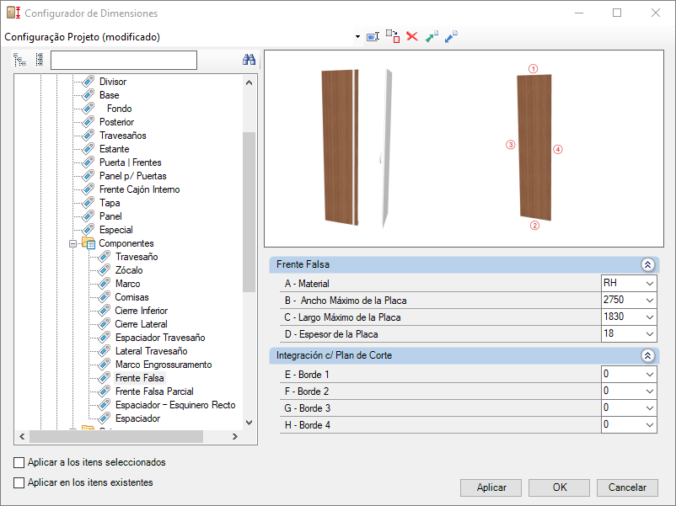Screen dimensions: 676x506
Task: Click the tag icon beside Espaciador
Action: click(x=104, y=418)
